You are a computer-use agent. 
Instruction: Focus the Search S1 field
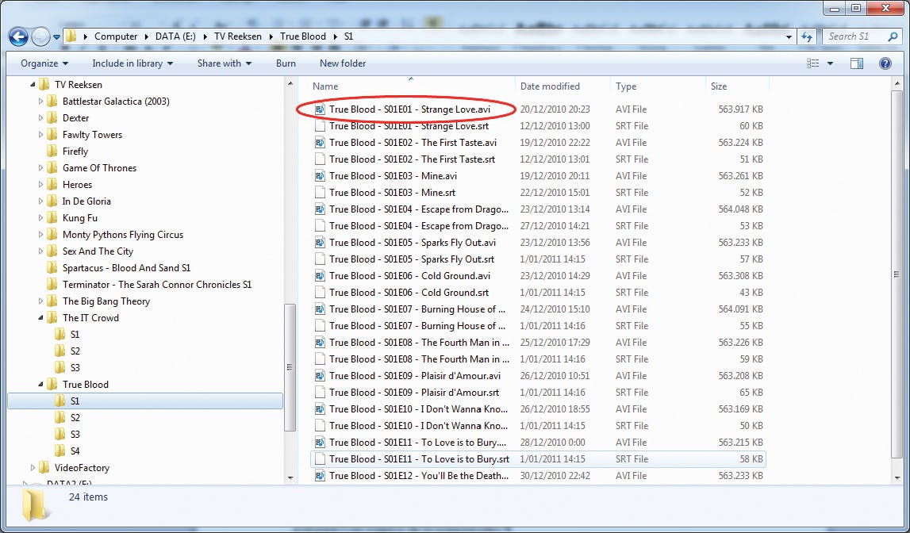point(862,36)
